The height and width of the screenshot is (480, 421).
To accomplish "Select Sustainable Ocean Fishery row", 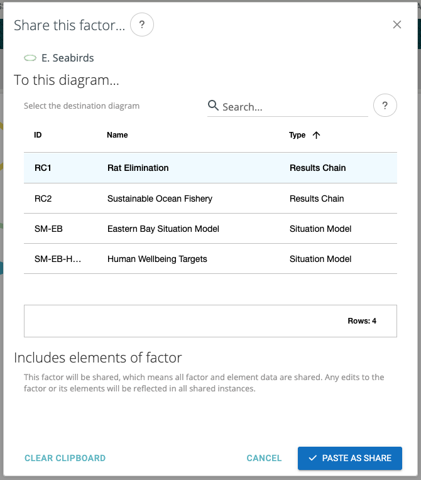I will click(x=160, y=199).
